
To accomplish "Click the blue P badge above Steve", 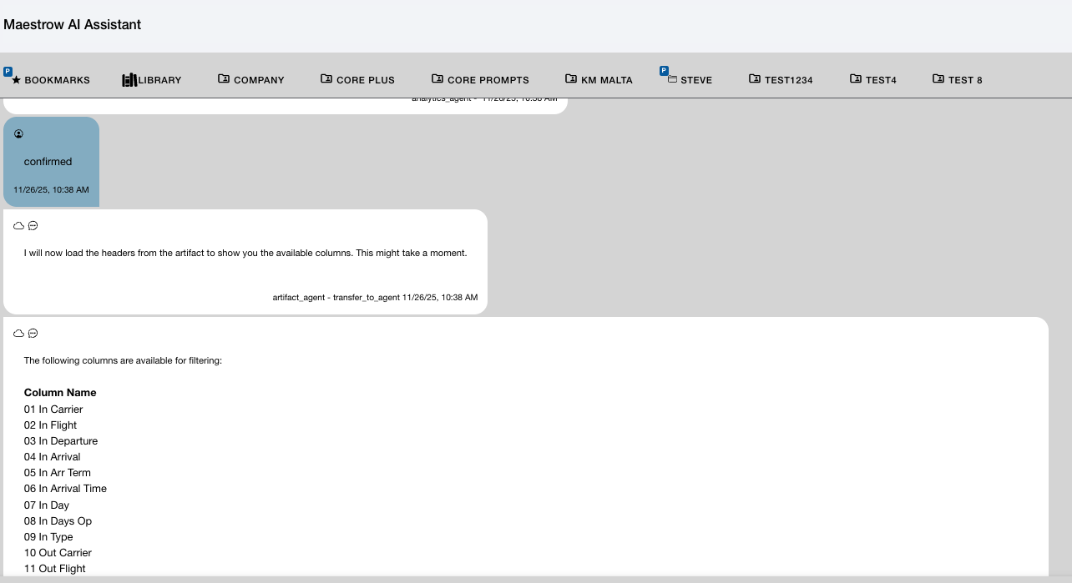I will tap(664, 71).
